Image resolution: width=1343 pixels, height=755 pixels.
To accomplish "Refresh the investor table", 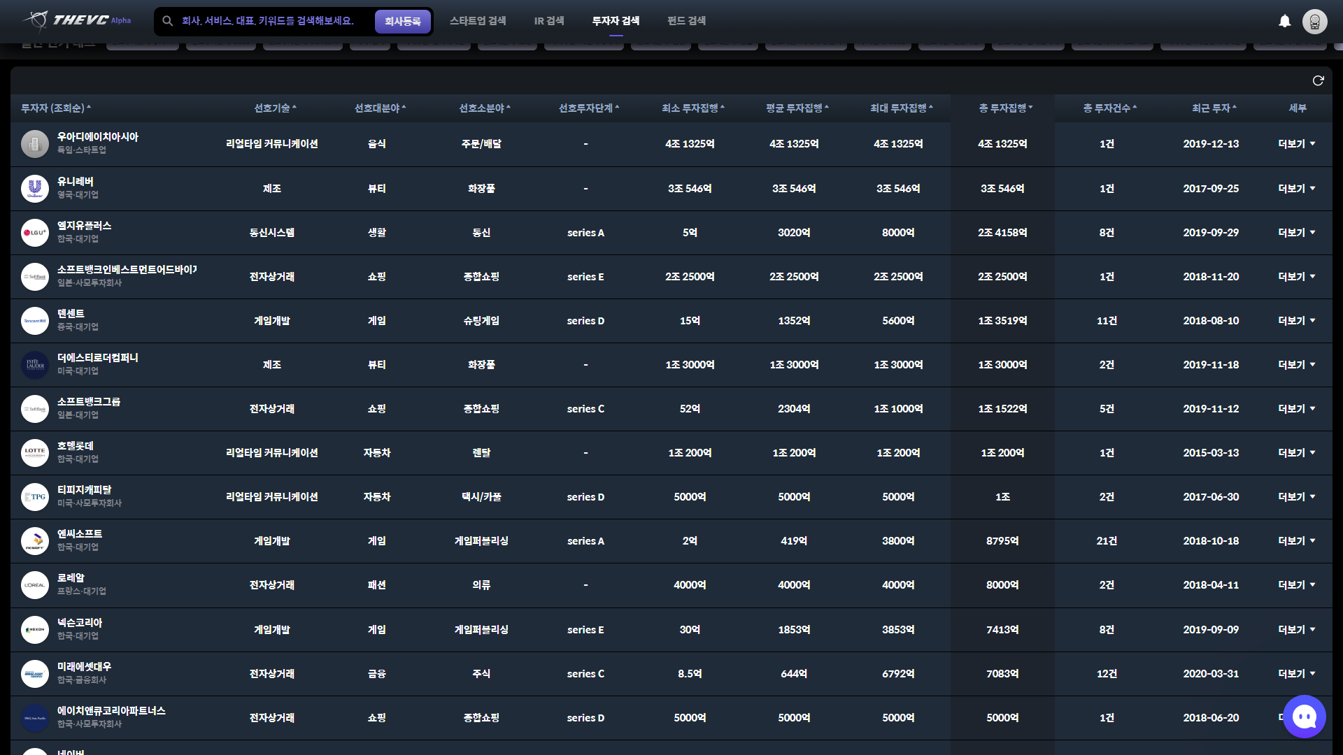I will click(x=1318, y=80).
